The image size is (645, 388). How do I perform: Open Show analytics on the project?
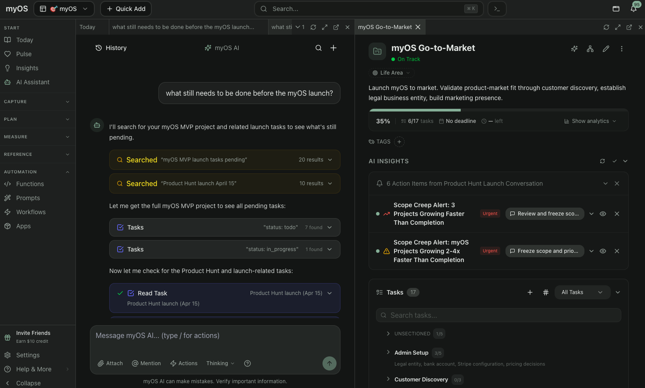[x=590, y=121]
